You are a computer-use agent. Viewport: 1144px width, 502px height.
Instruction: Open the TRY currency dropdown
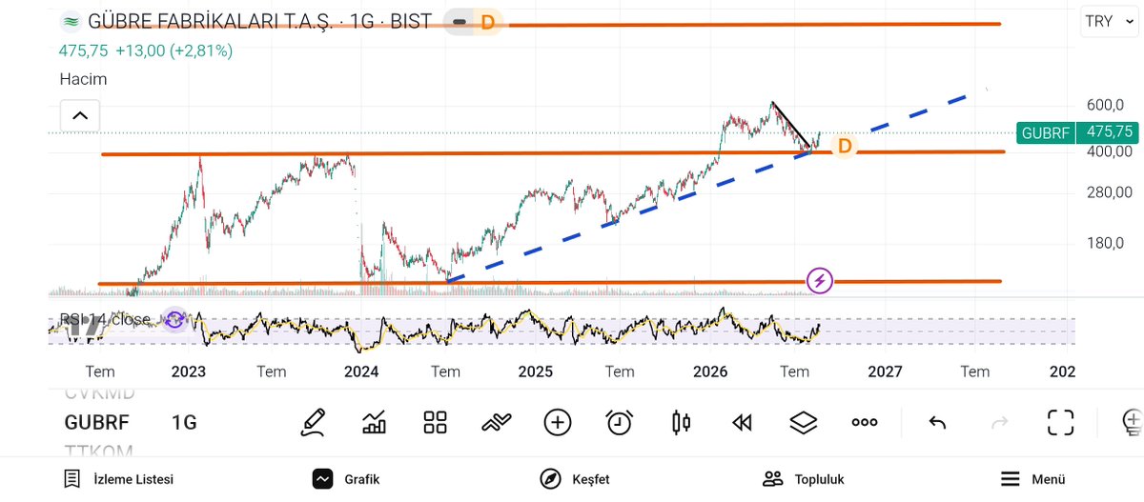(x=1109, y=21)
